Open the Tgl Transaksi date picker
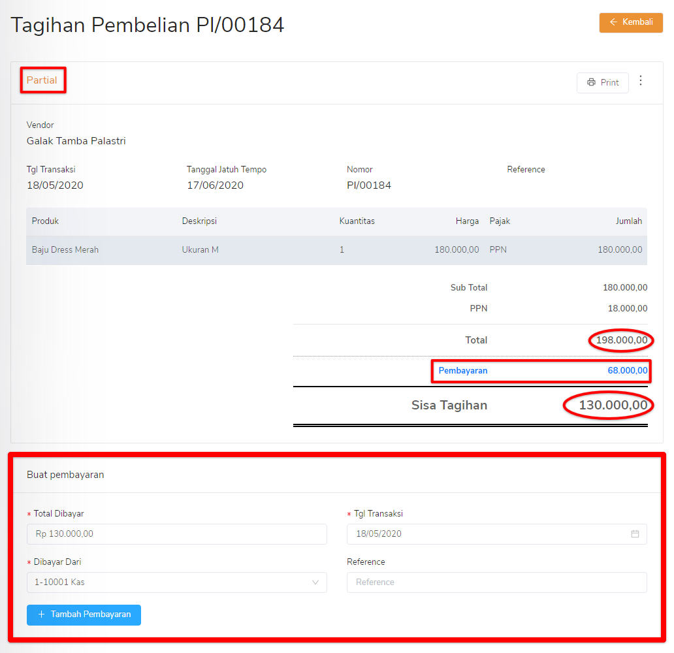Image resolution: width=674 pixels, height=653 pixels. coord(496,534)
